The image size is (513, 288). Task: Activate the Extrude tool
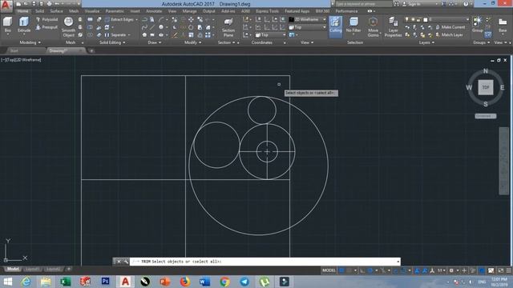(24, 25)
